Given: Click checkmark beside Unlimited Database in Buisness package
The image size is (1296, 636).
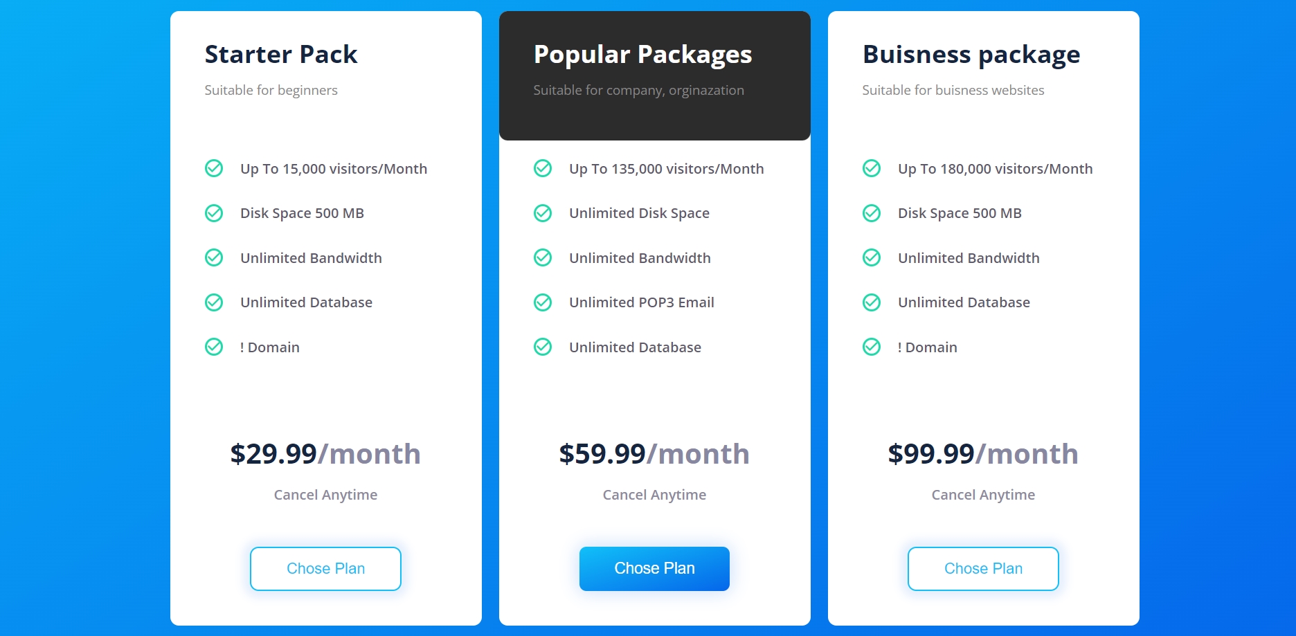Looking at the screenshot, I should coord(872,302).
